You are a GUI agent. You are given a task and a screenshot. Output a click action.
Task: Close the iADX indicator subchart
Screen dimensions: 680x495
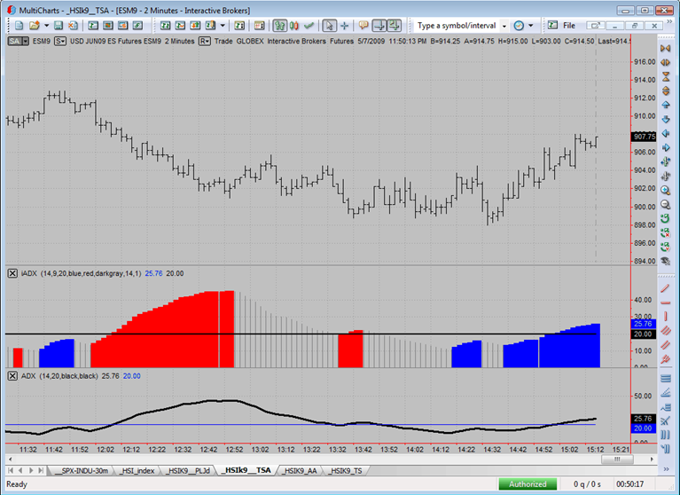tap(12, 273)
